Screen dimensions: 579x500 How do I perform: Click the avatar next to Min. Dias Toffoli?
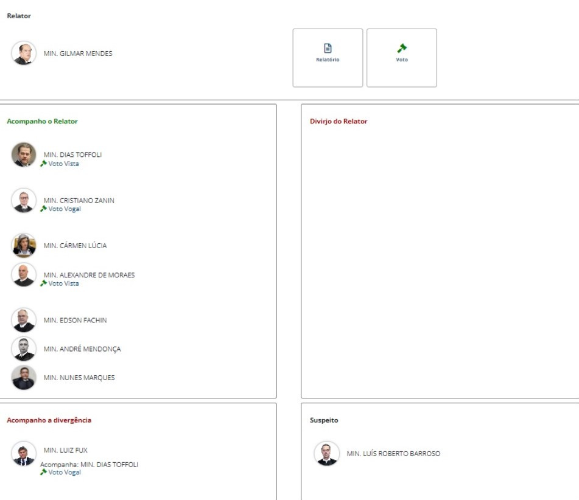[x=24, y=155]
